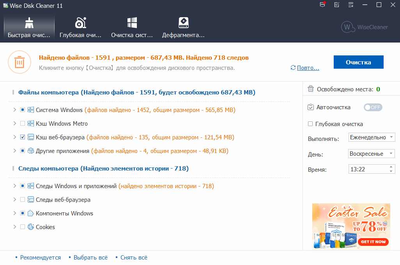This screenshot has height=265, width=400.
Task: Open the Выполнять frequency dropdown
Action: [372, 137]
